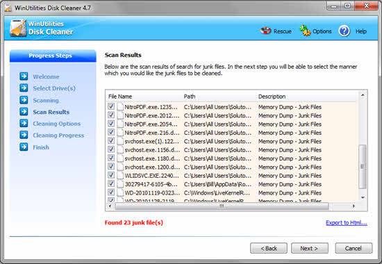
Task: Click the arrow icon beside Finish
Action: coord(24,147)
